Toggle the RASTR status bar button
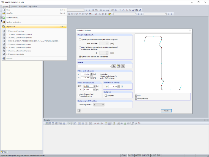 tap(131, 155)
